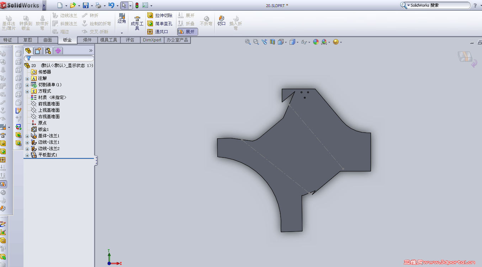Image resolution: width=482 pixels, height=267 pixels.
Task: Select the Simple Hole (简单直孔) tool
Action: [160, 24]
